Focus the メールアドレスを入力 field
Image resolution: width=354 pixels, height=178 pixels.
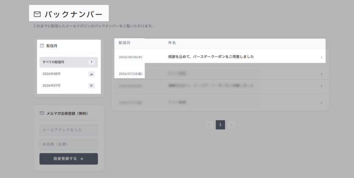click(69, 130)
